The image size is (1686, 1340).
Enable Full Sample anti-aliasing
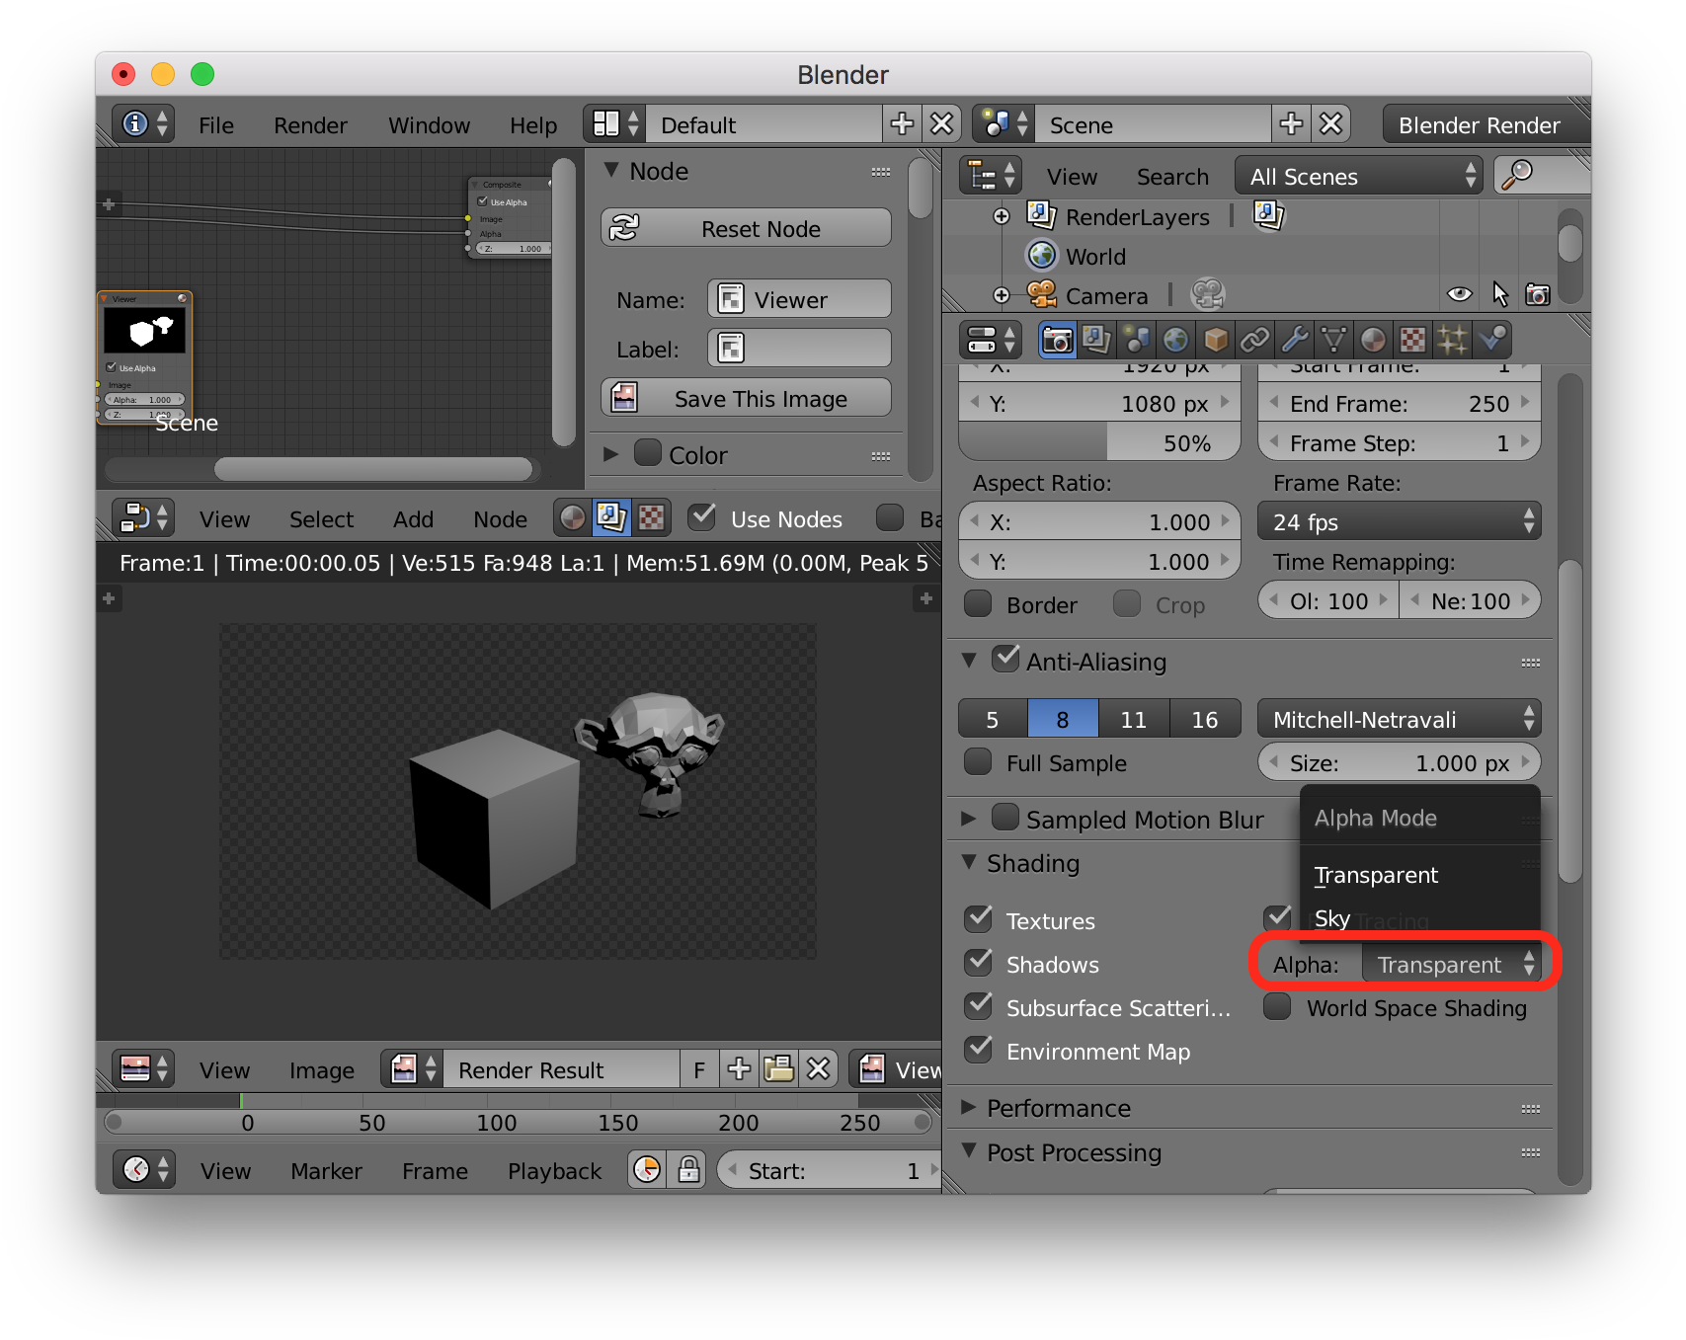[x=978, y=762]
